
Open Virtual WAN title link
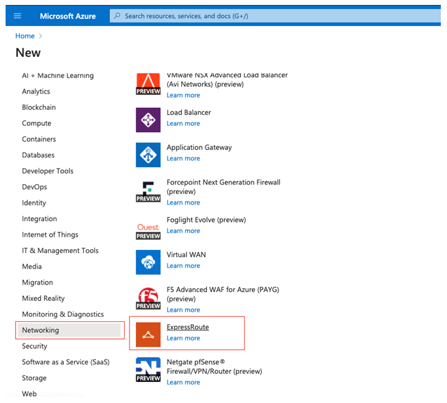click(x=186, y=255)
